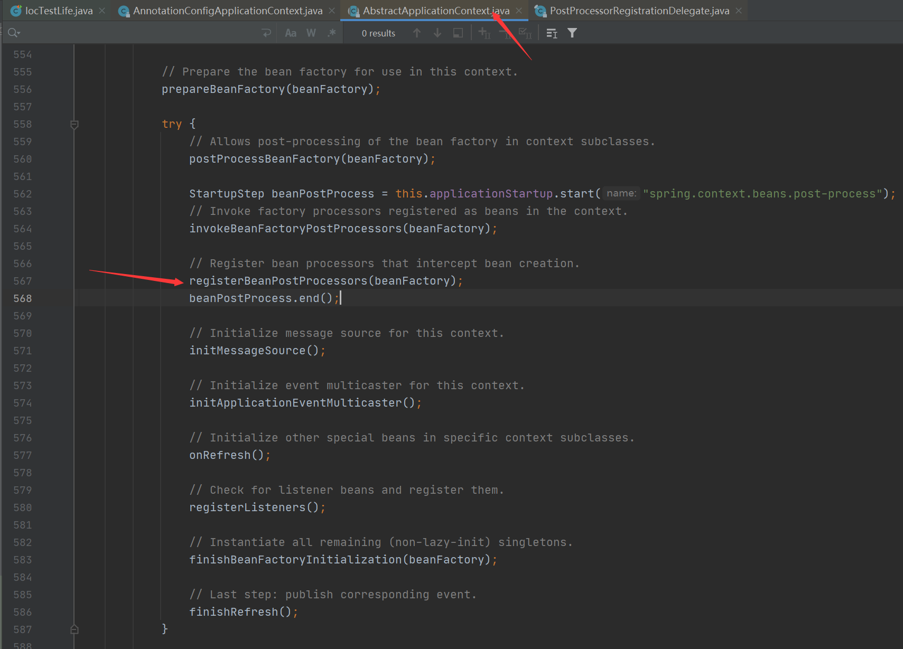Screen dimensions: 903x649
Task: Click on "initMessageSource();"
Action: (257, 351)
